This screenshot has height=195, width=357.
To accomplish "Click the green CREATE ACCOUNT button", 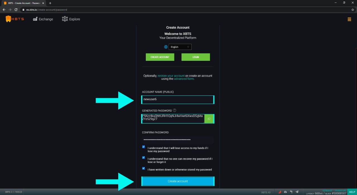I will pos(160,57).
